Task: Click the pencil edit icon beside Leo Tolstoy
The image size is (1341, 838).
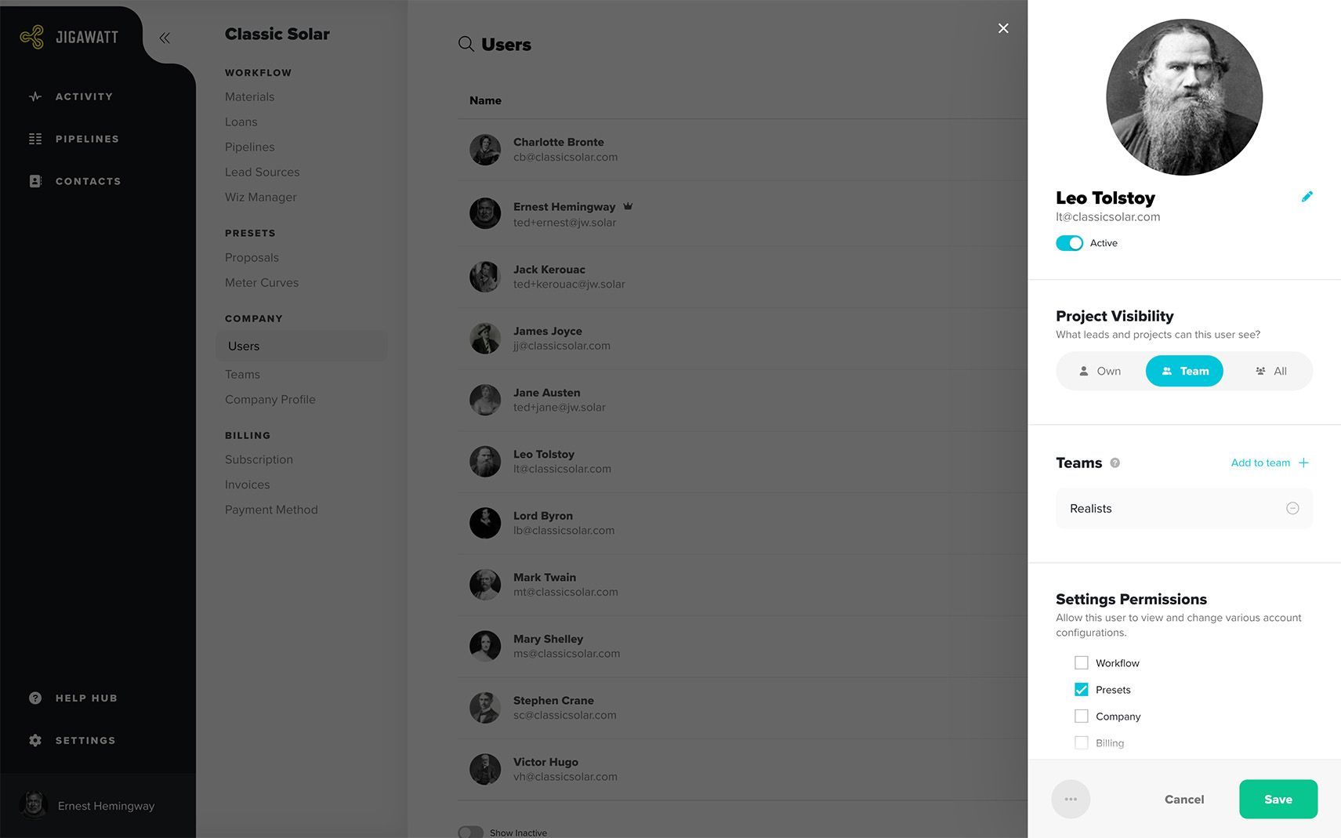Action: tap(1307, 197)
